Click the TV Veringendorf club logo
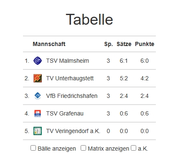 (x=38, y=131)
